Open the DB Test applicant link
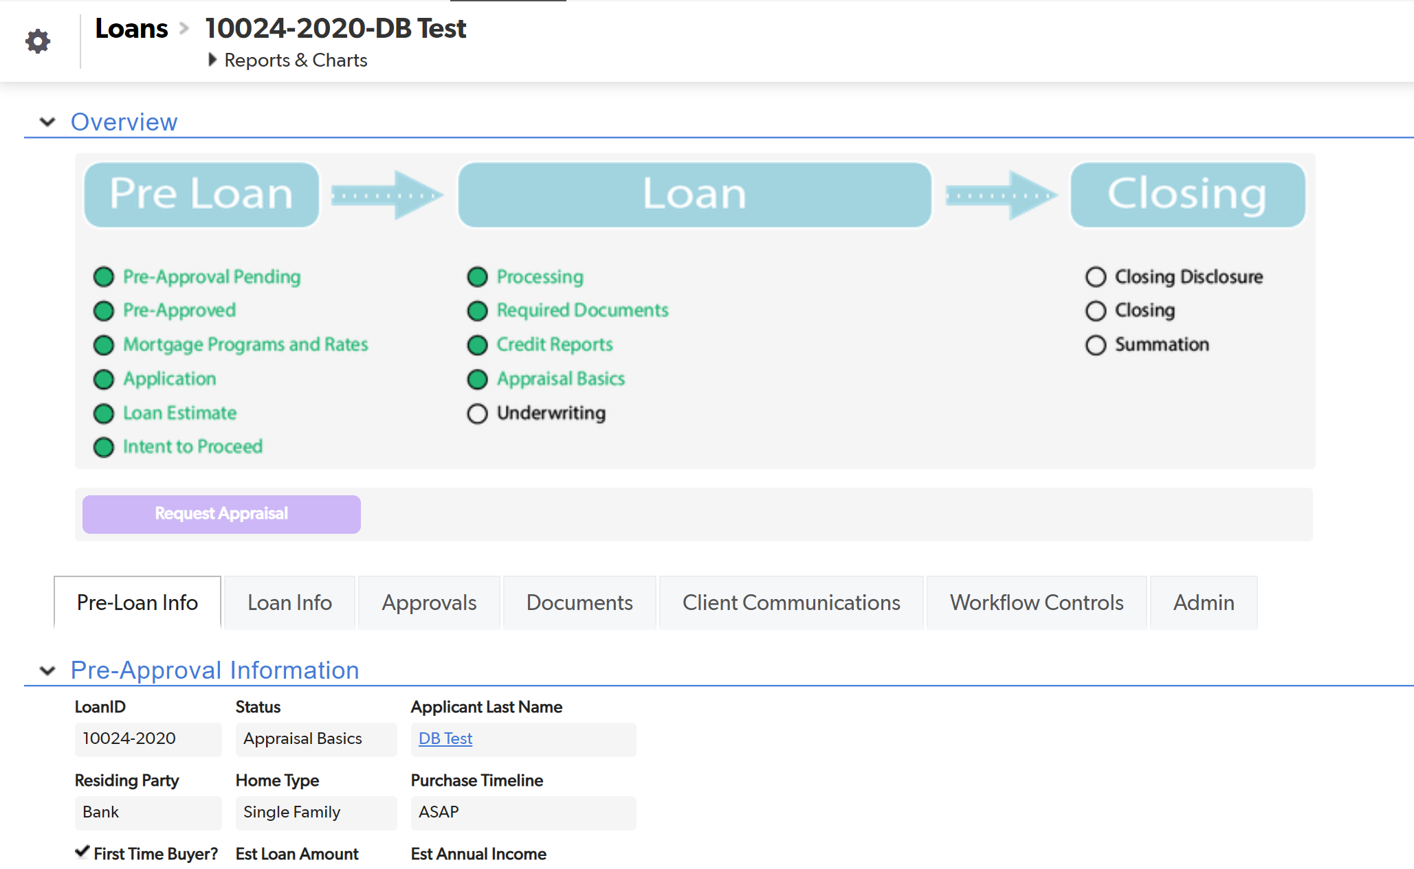Screen dimensions: 1414x869 445,738
